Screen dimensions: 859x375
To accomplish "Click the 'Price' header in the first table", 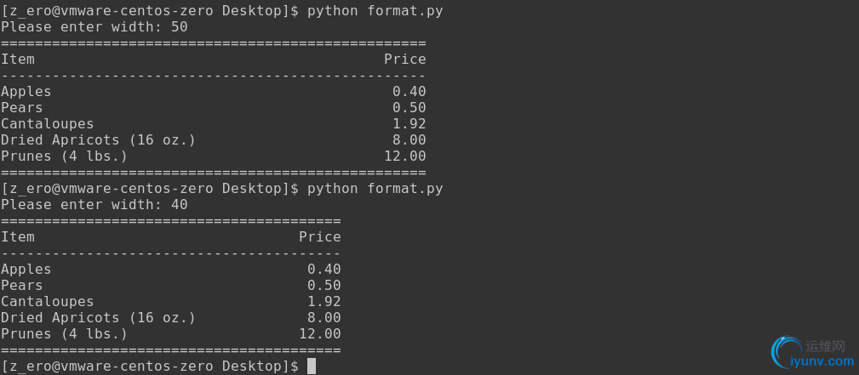I will (405, 60).
